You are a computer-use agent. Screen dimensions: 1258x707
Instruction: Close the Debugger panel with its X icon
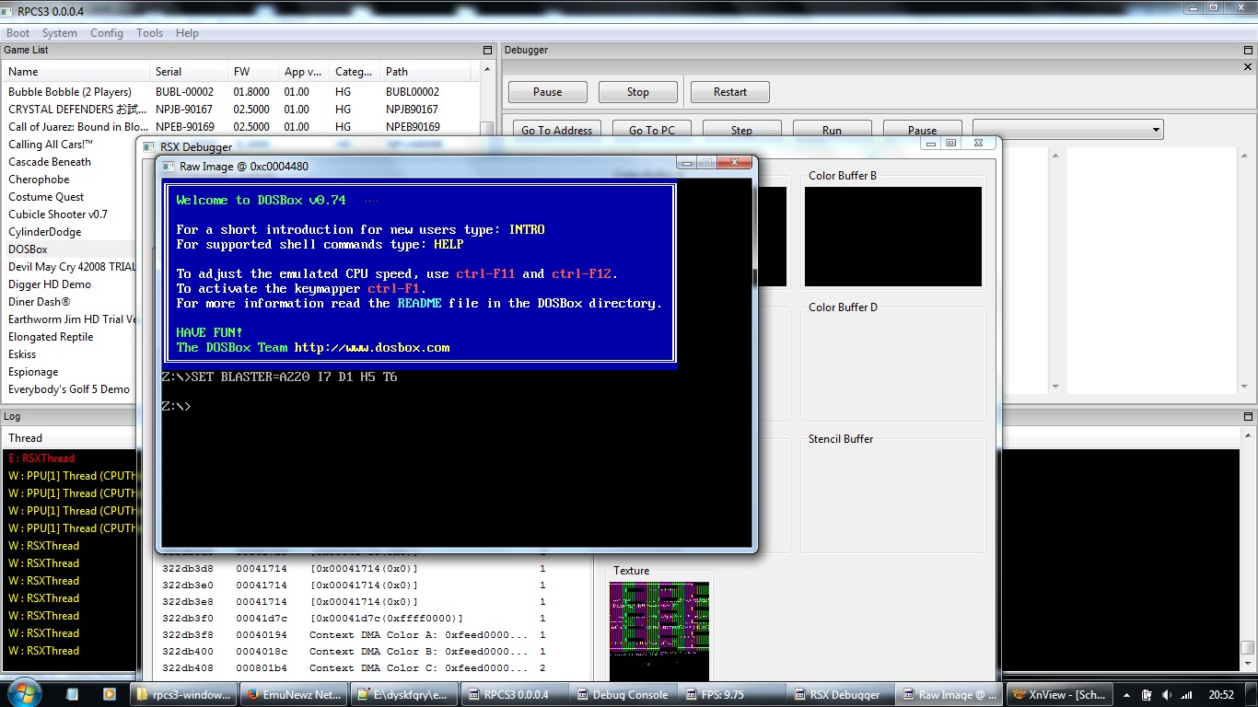pyautogui.click(x=1248, y=67)
